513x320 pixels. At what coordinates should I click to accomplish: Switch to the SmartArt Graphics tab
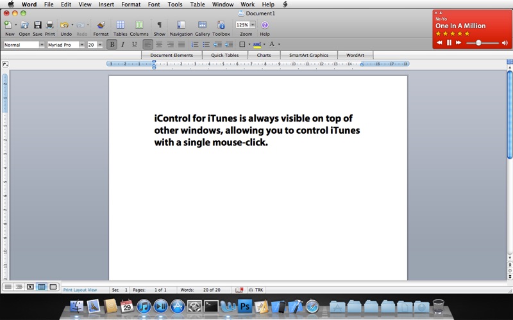[x=308, y=55]
